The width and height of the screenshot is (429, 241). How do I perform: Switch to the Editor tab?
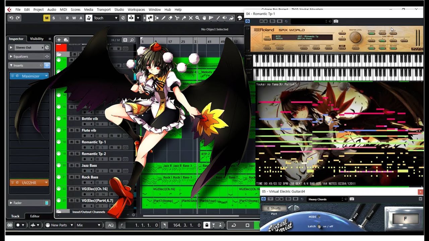point(35,216)
